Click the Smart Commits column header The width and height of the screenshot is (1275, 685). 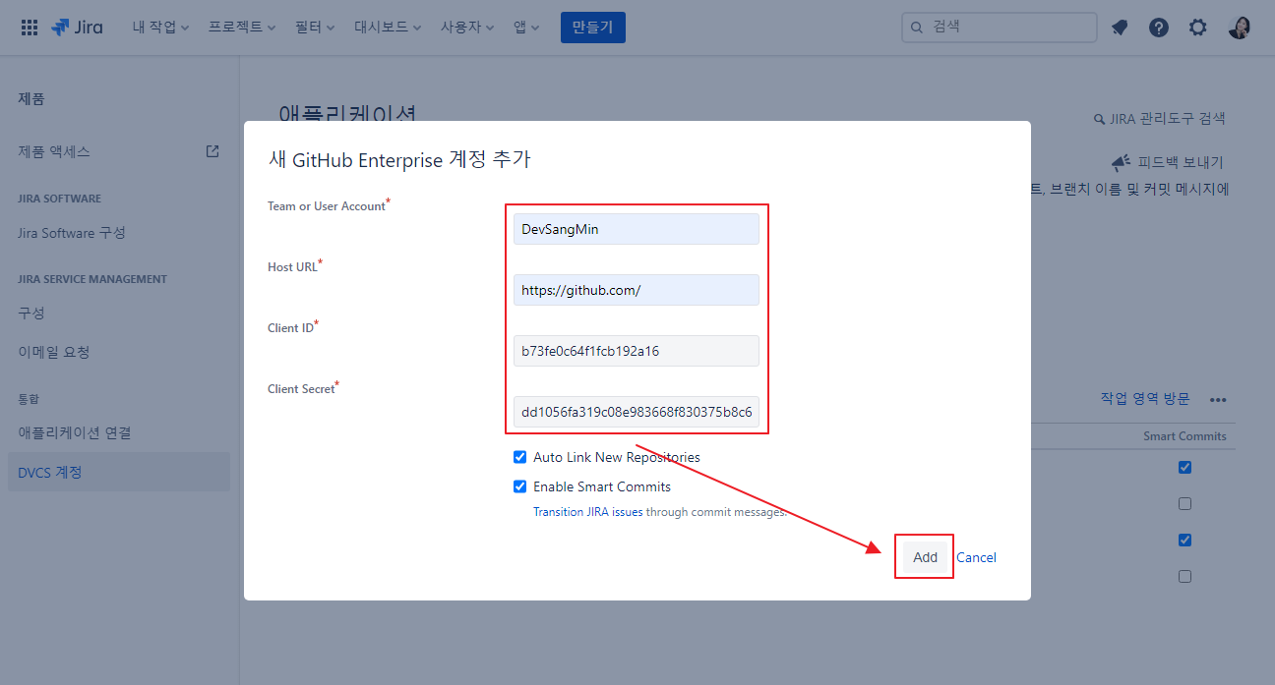(x=1184, y=435)
